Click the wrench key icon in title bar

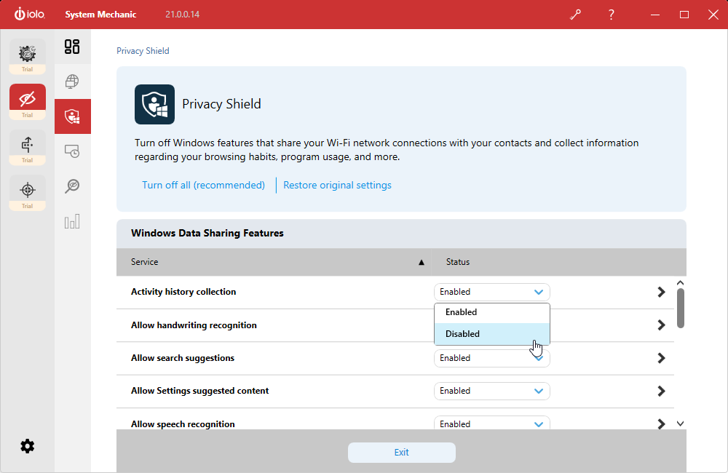(575, 15)
